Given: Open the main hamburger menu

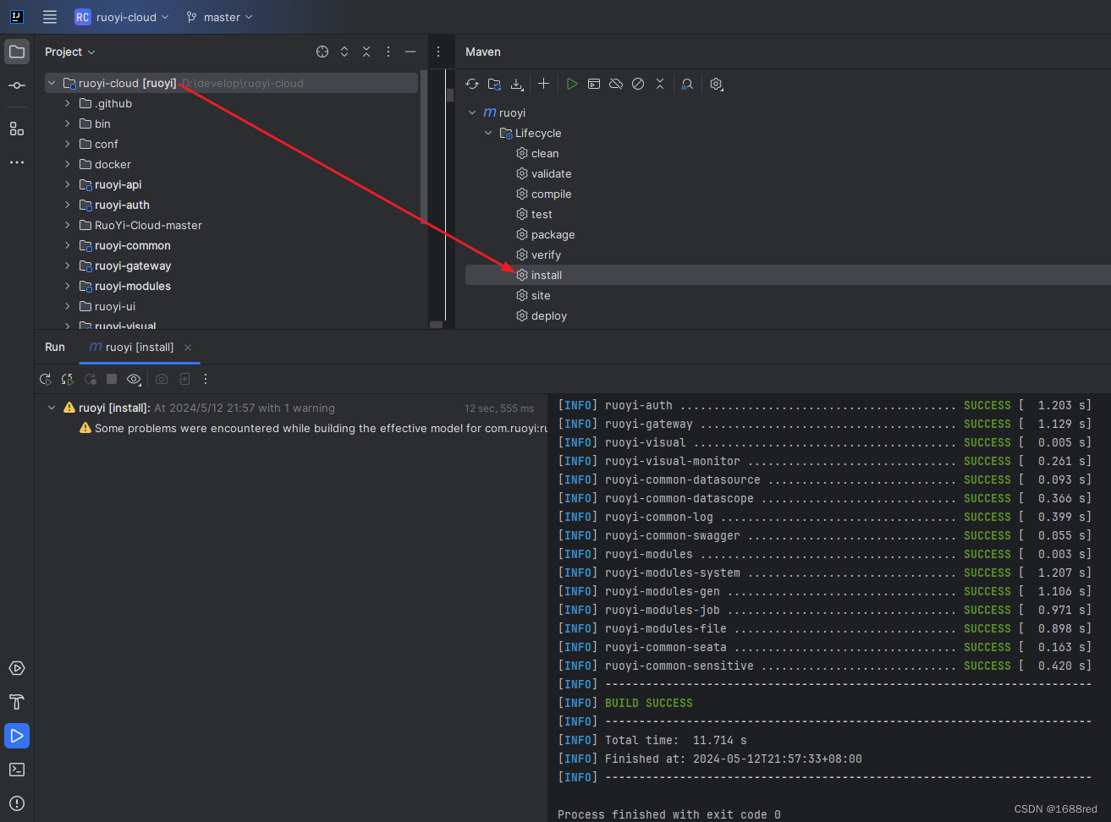Looking at the screenshot, I should tap(50, 17).
